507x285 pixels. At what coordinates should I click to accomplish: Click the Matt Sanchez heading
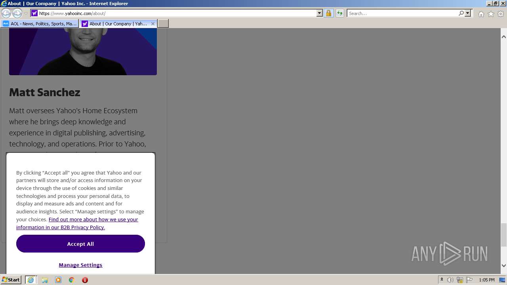45,92
